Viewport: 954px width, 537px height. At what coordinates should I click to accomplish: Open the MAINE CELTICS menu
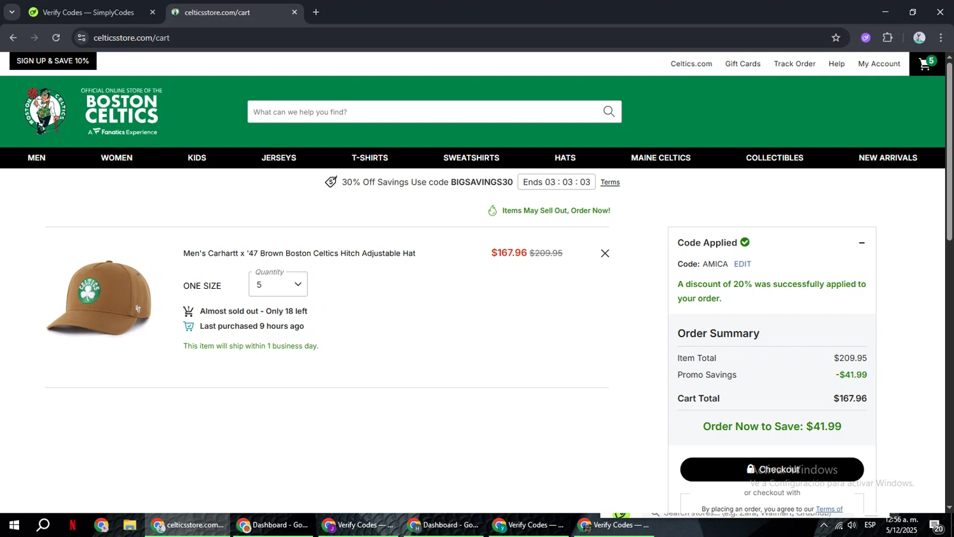pyautogui.click(x=661, y=158)
